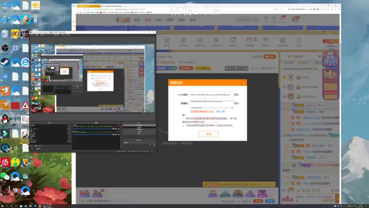The height and width of the screenshot is (208, 369).
Task: Open the shop storefront icon in streamer toolbar
Action: pos(282,42)
